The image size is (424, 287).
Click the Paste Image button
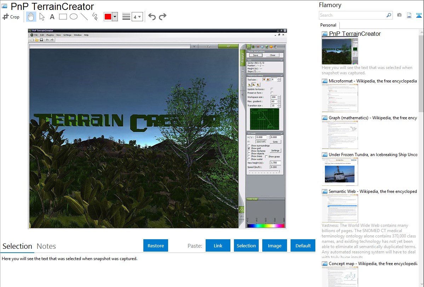click(274, 246)
